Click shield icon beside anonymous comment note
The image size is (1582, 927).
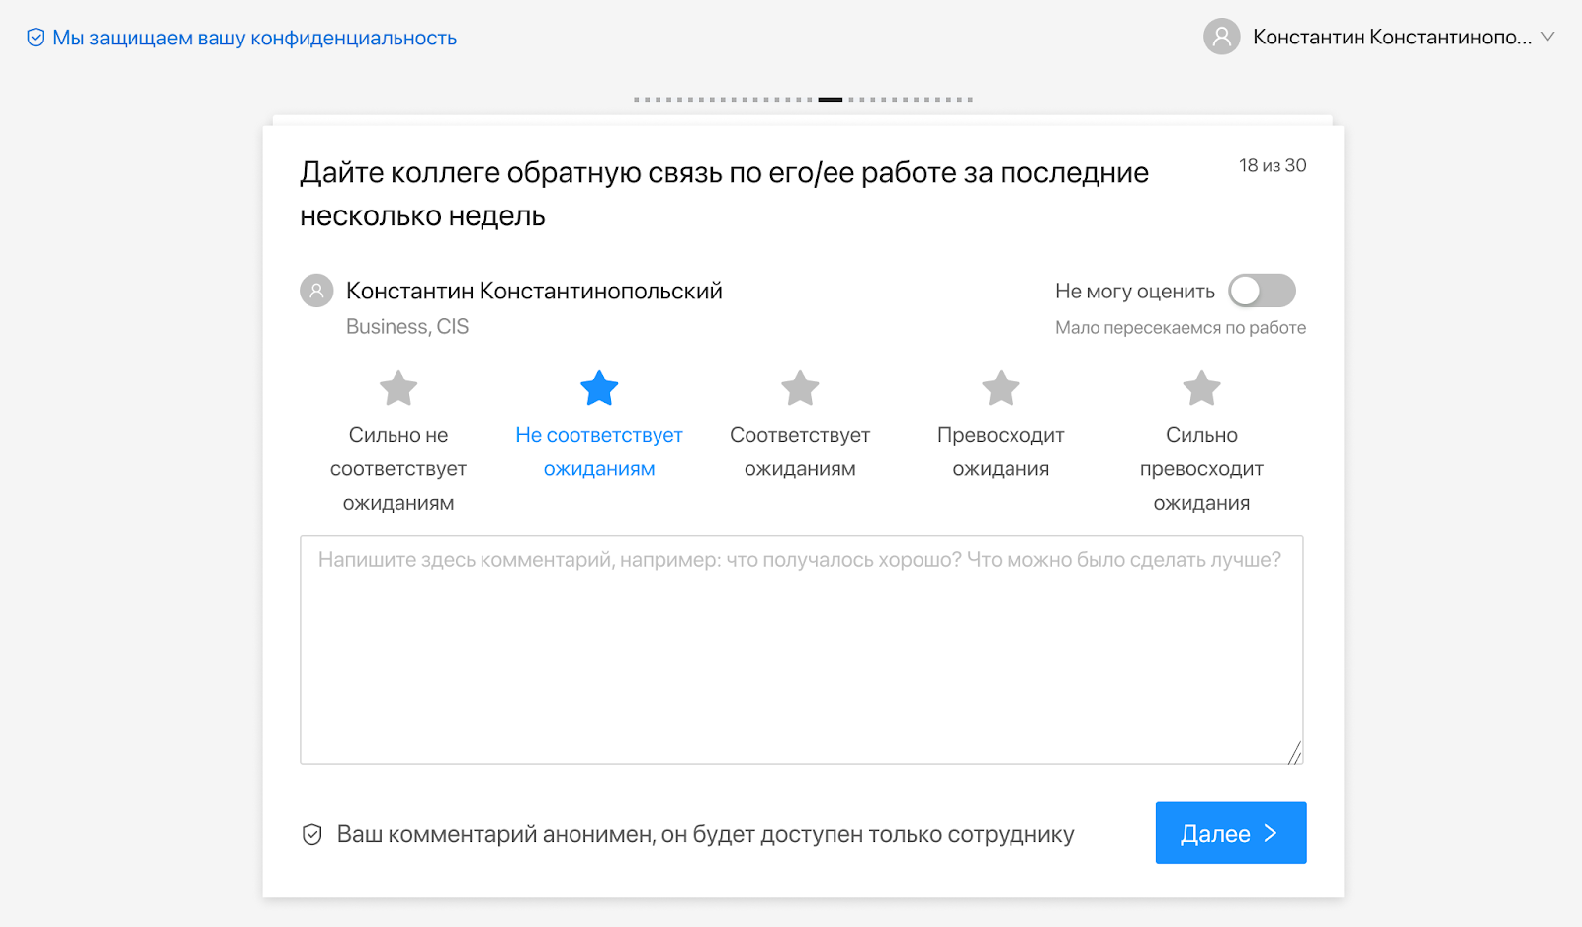point(311,834)
